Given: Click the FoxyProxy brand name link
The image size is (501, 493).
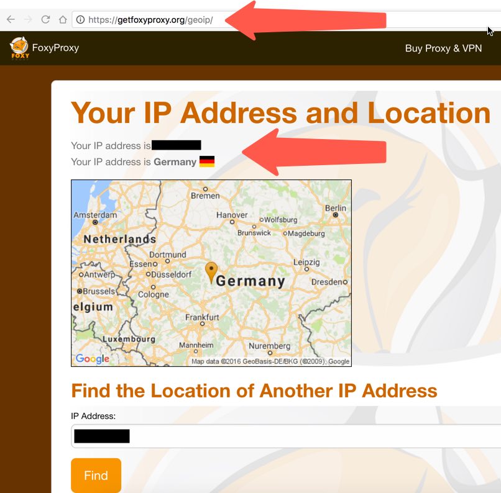Looking at the screenshot, I should click(x=55, y=48).
